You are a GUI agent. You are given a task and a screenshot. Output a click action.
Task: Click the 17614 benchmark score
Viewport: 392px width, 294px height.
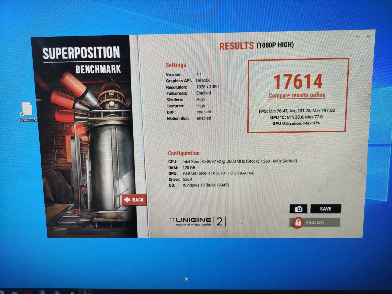coord(298,82)
